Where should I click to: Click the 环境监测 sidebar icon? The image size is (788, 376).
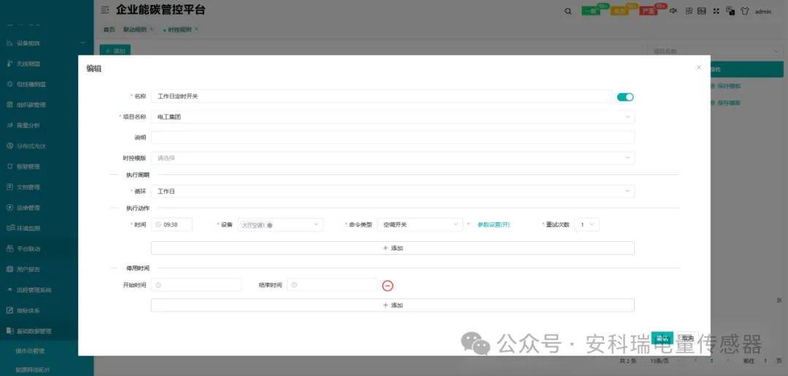(x=9, y=228)
